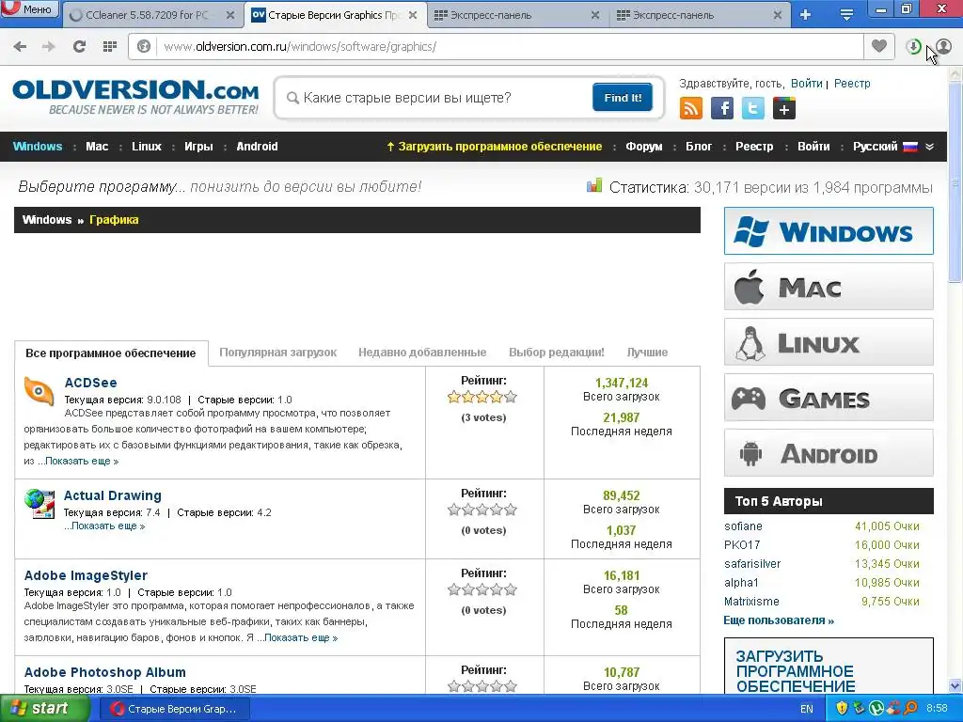Open top author sofiane
The width and height of the screenshot is (963, 722).
click(743, 526)
